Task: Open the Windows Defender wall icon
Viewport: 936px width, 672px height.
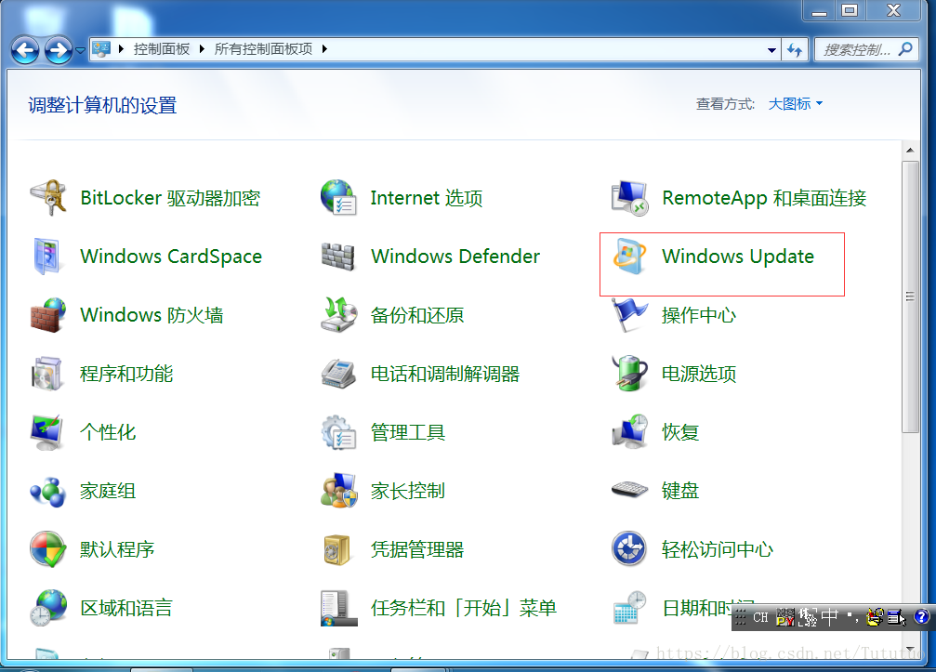Action: pyautogui.click(x=338, y=256)
